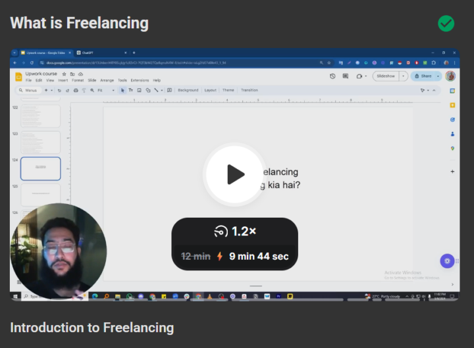Open the Arrange menu

pyautogui.click(x=107, y=80)
